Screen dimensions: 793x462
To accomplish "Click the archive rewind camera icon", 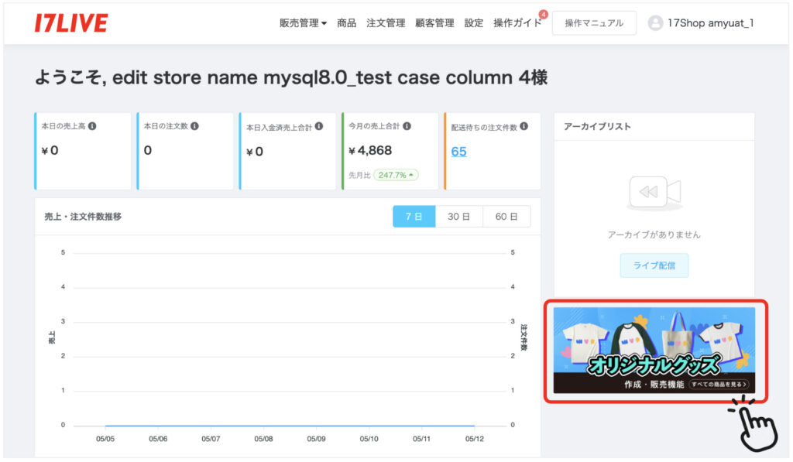I will click(654, 193).
